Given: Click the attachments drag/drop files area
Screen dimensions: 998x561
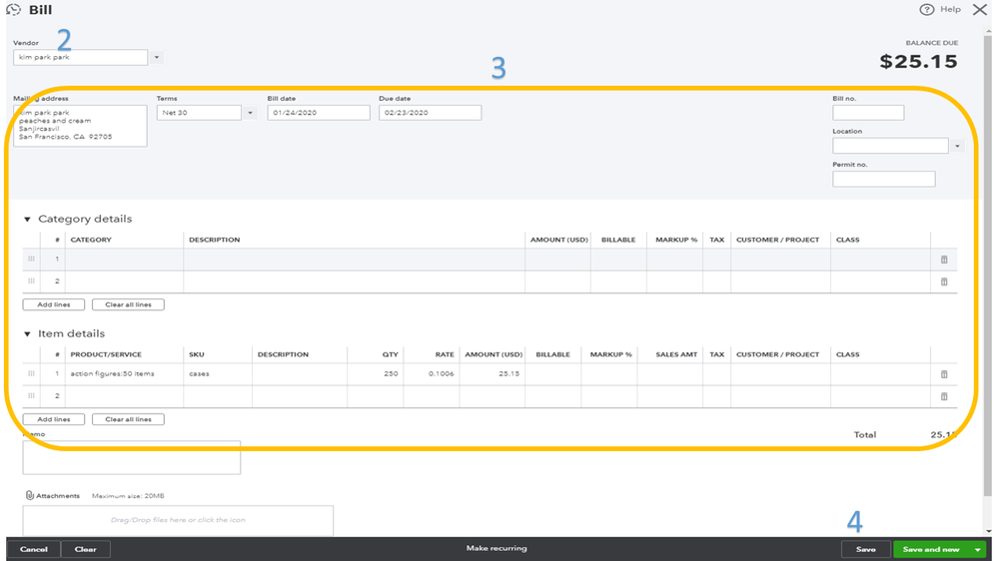Looking at the screenshot, I should 178,520.
